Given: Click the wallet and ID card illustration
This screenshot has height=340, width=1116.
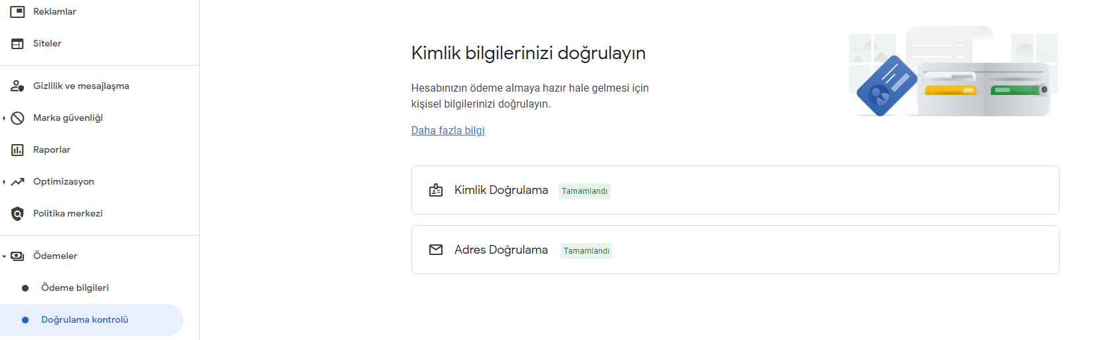Looking at the screenshot, I should pos(953,71).
